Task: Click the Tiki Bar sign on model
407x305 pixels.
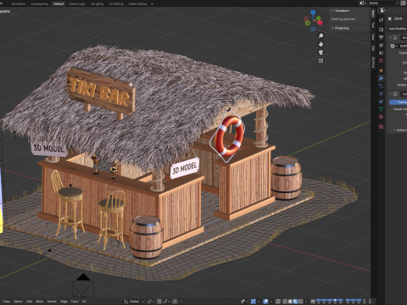Action: [101, 91]
